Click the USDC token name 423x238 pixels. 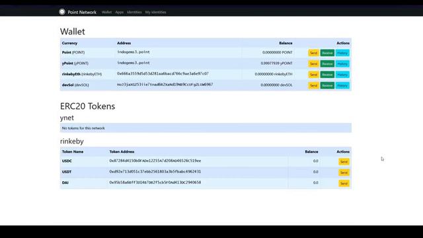coord(67,161)
